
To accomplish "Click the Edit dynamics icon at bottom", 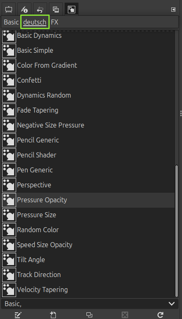I will point(18,315).
